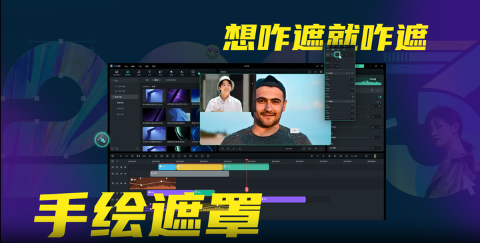Click the search field above media thumbnails
480x243 pixels.
click(171, 80)
